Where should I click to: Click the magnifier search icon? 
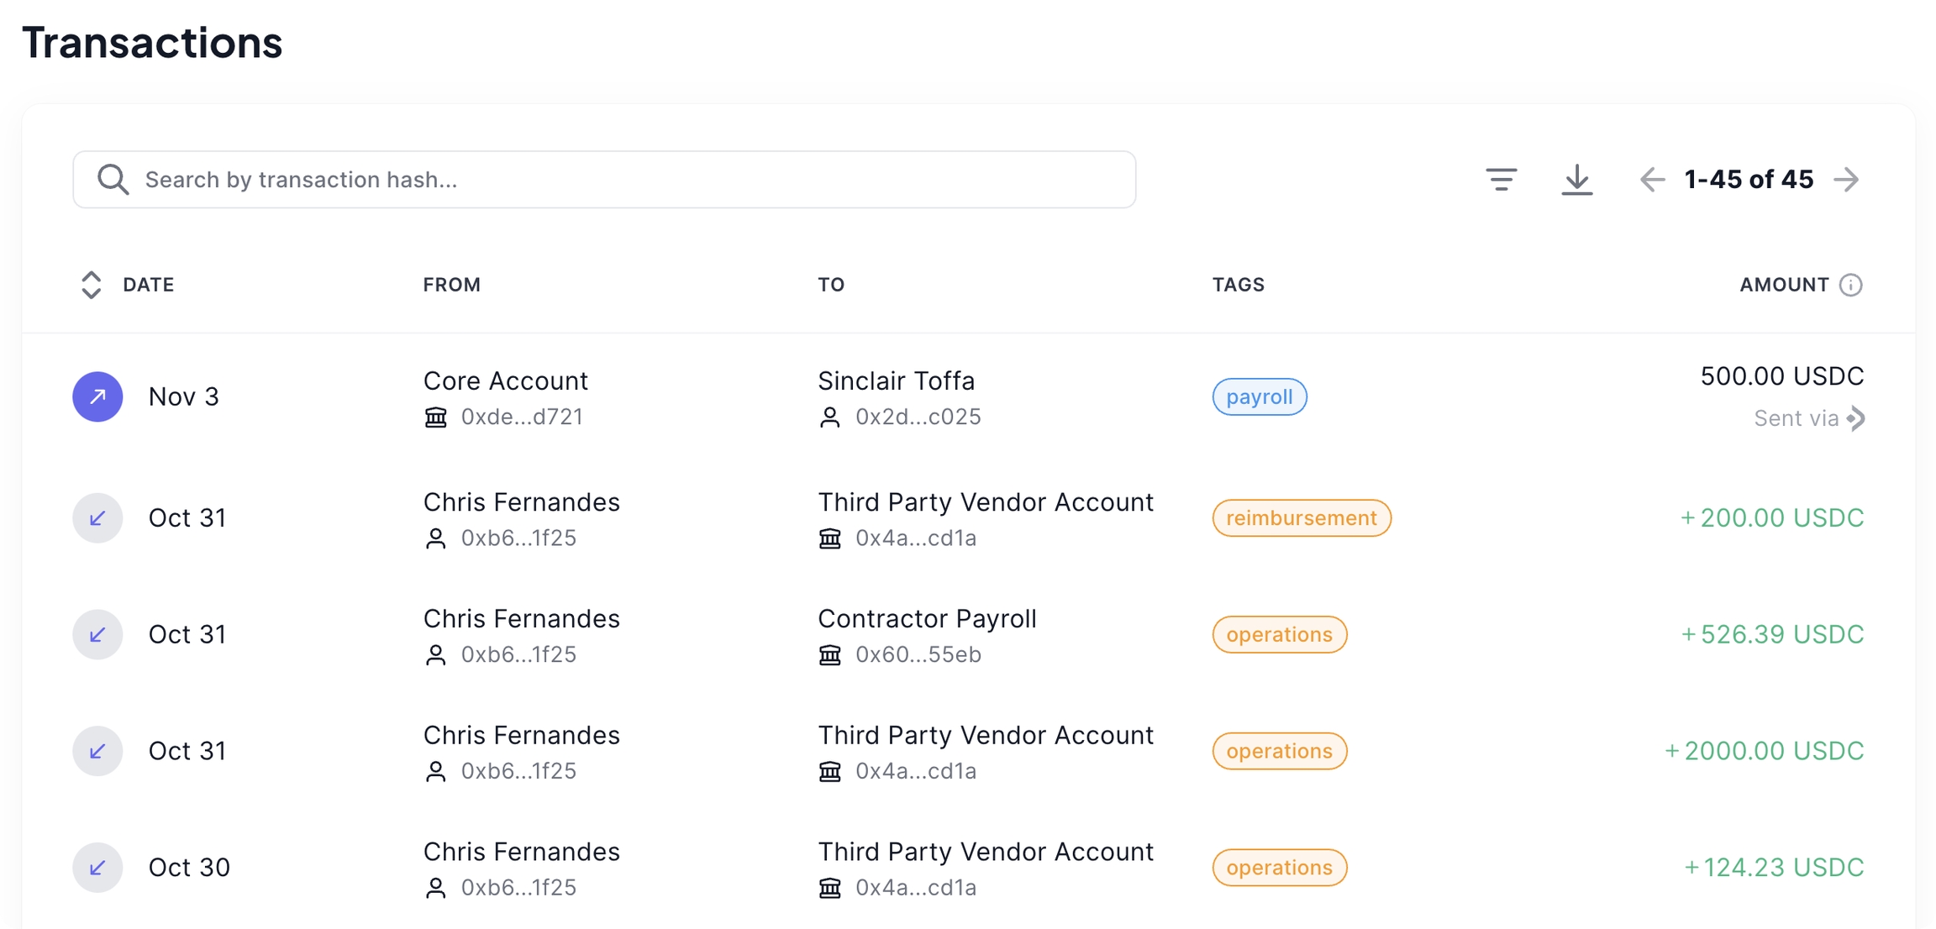tap(113, 180)
